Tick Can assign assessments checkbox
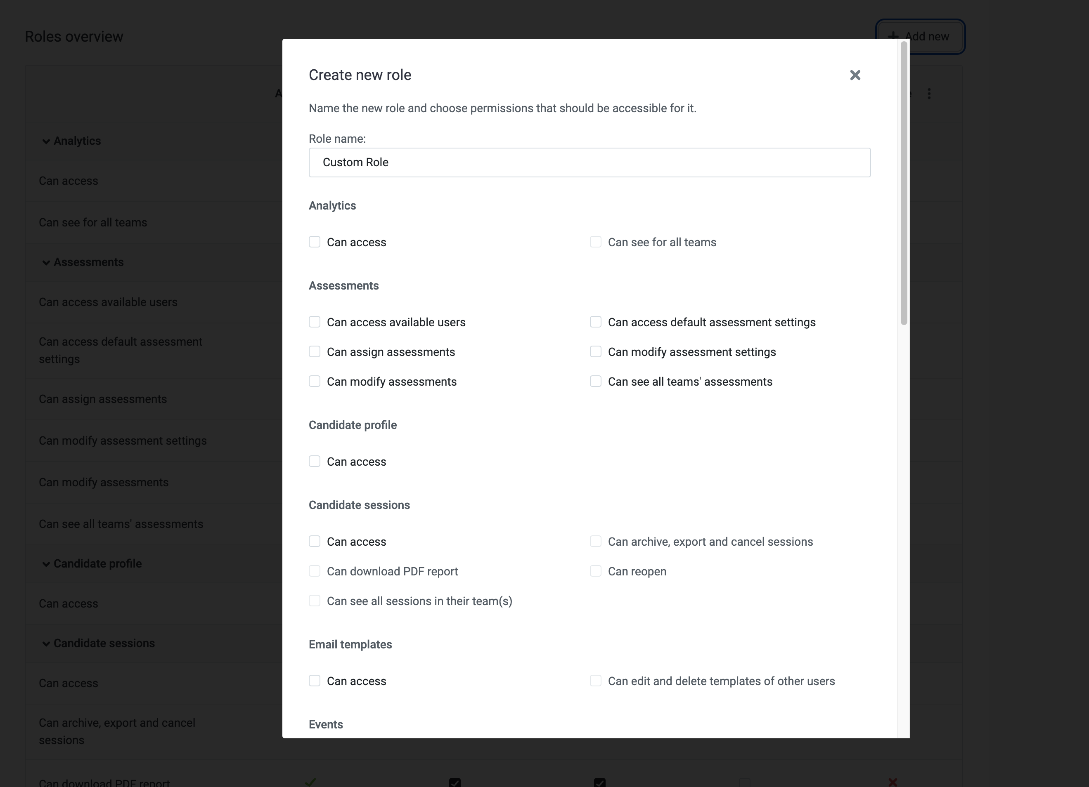The width and height of the screenshot is (1089, 787). pyautogui.click(x=315, y=352)
